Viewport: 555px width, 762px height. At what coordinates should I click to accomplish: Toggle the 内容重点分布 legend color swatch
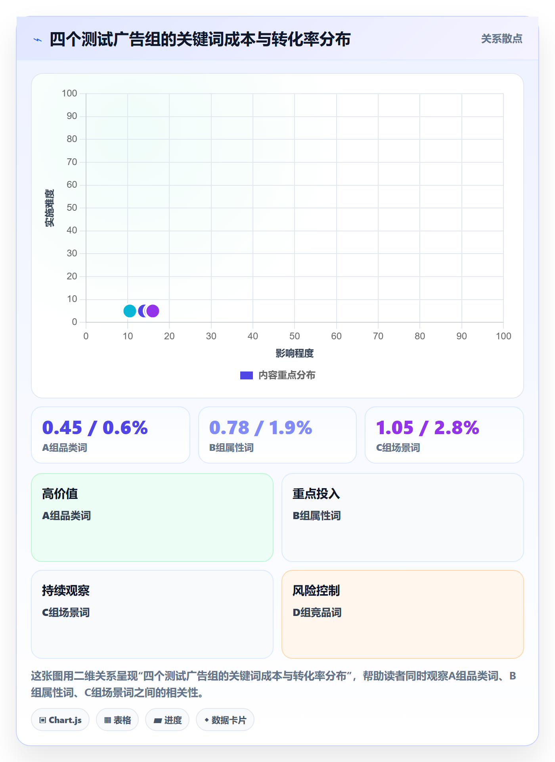[x=247, y=375]
